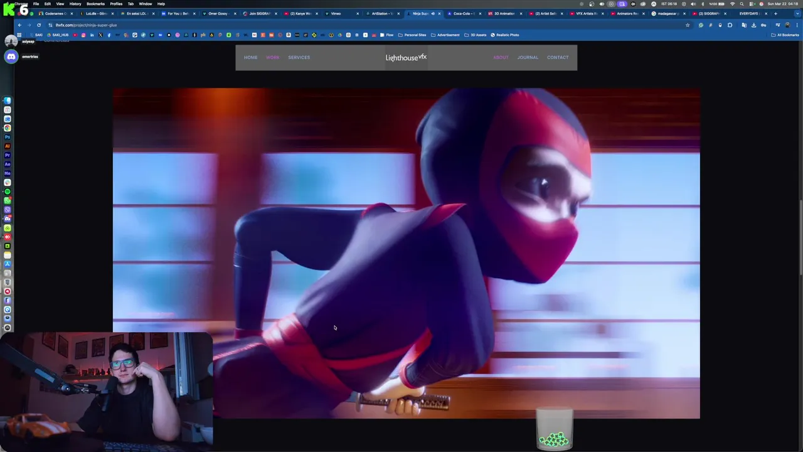Switch to the Codenames tab

[55, 14]
